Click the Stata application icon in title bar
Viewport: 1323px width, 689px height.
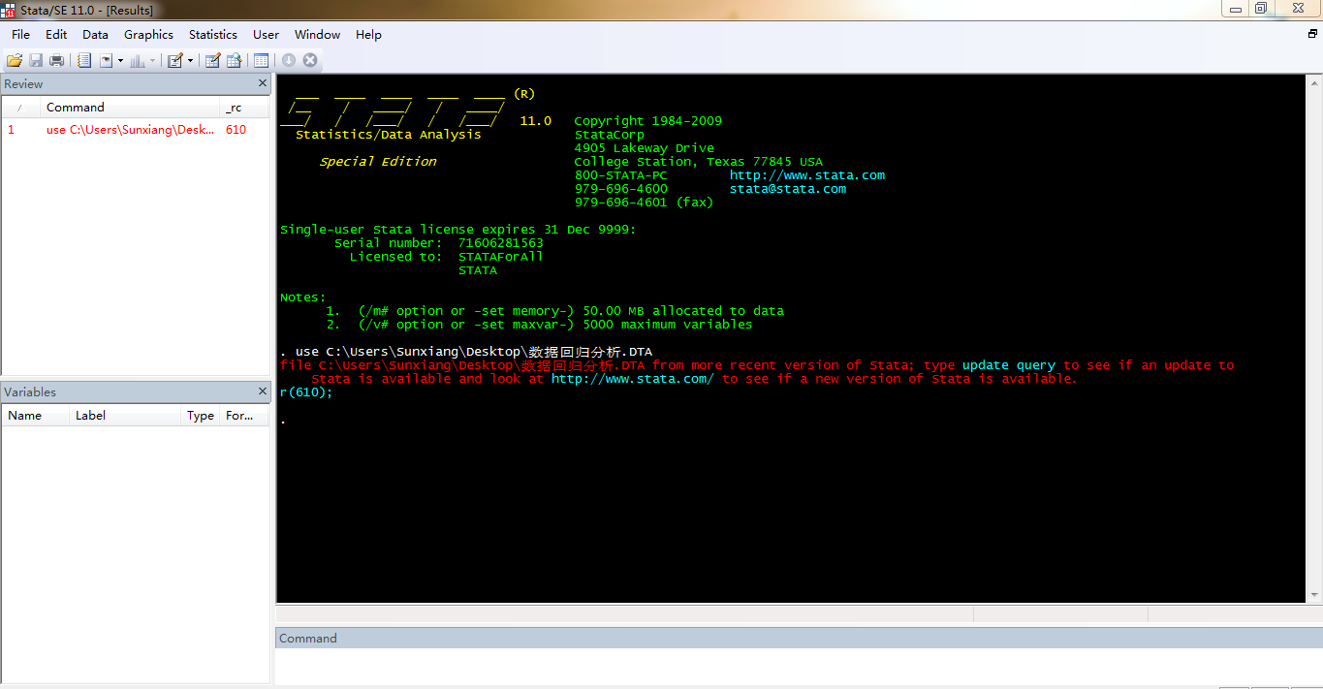tap(9, 10)
